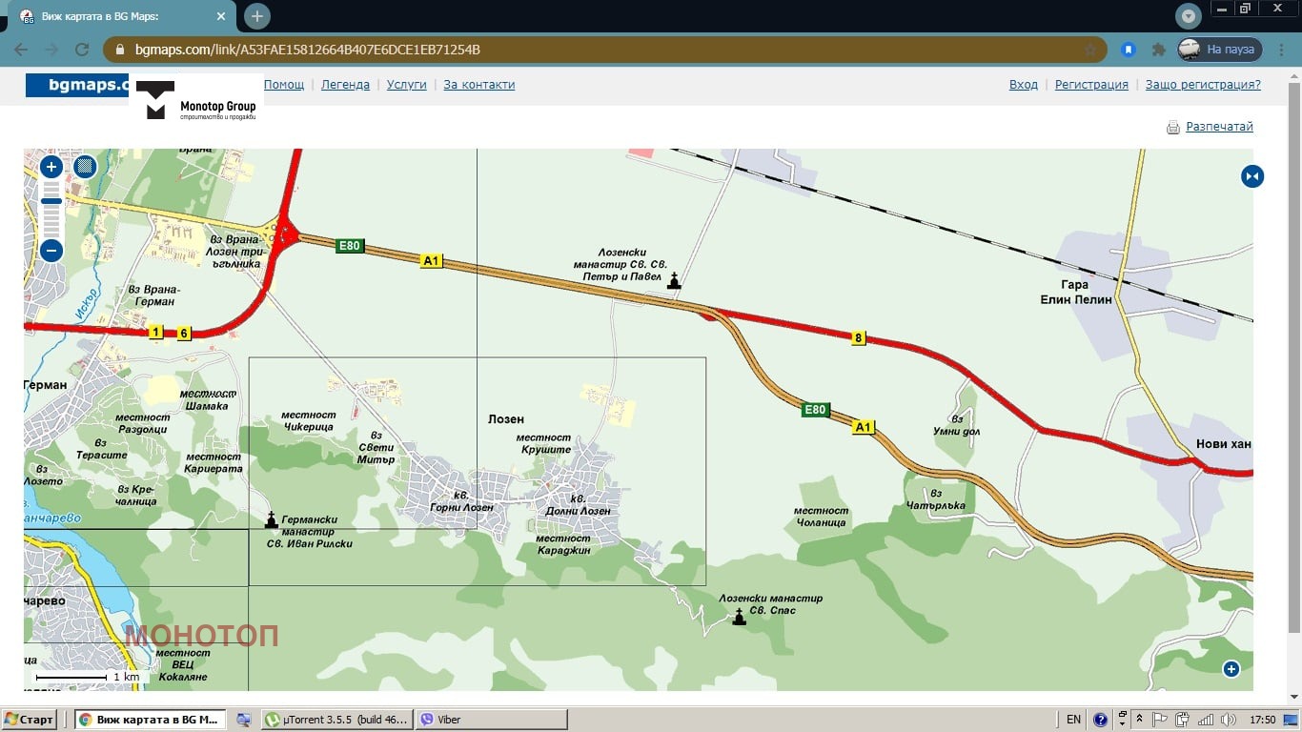Viewport: 1302px width, 732px height.
Task: Click the map zoom out minus button
Action: (x=51, y=251)
